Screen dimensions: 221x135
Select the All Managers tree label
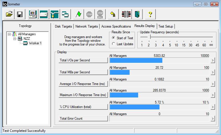[27, 34]
